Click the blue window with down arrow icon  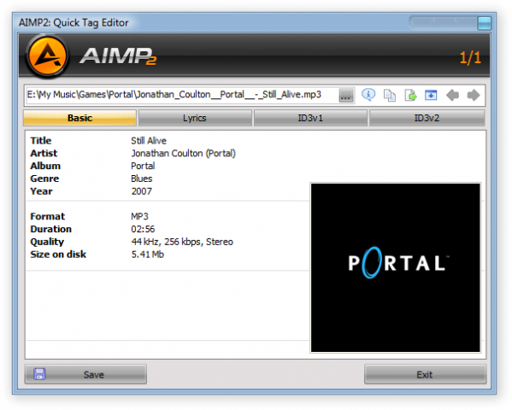(431, 96)
